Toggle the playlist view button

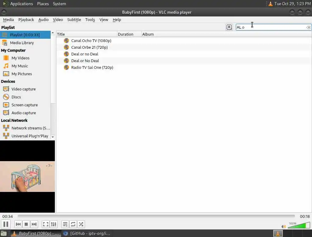click(x=65, y=224)
